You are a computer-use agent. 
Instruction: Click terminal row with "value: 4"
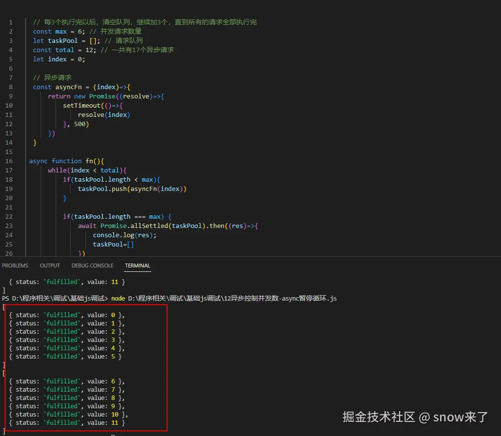point(66,348)
